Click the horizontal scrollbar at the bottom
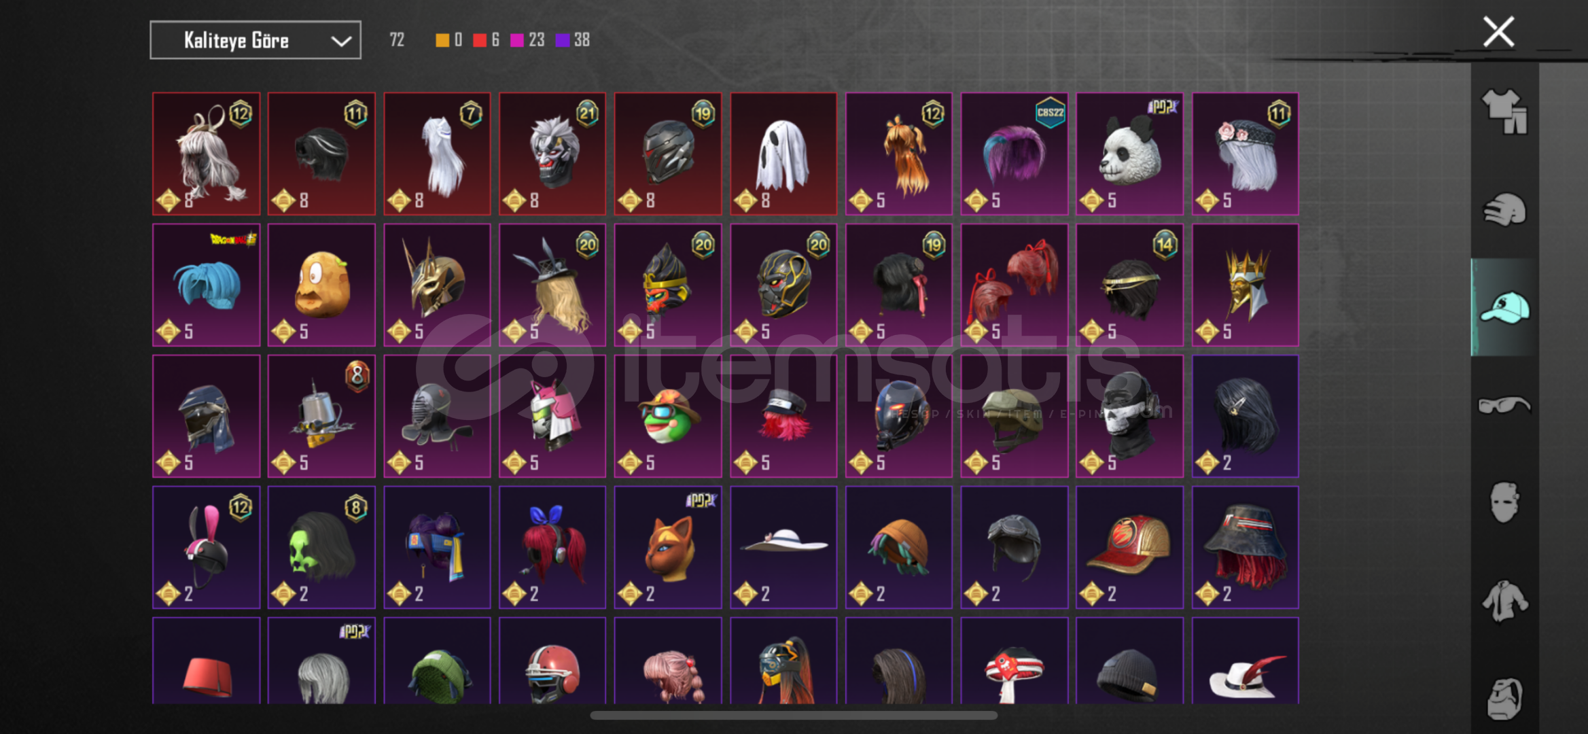Screen dimensions: 1588x734 [x=794, y=715]
